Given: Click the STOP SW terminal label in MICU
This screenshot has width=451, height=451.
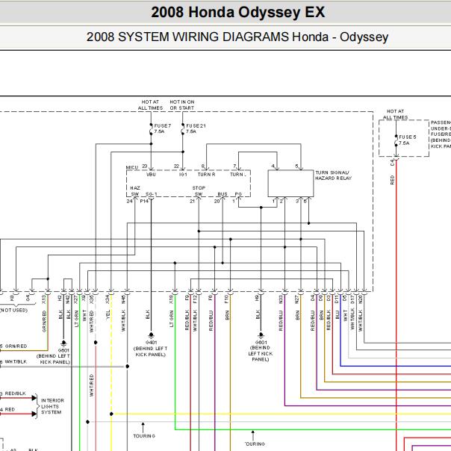Looking at the screenshot, I should pyautogui.click(x=199, y=190).
